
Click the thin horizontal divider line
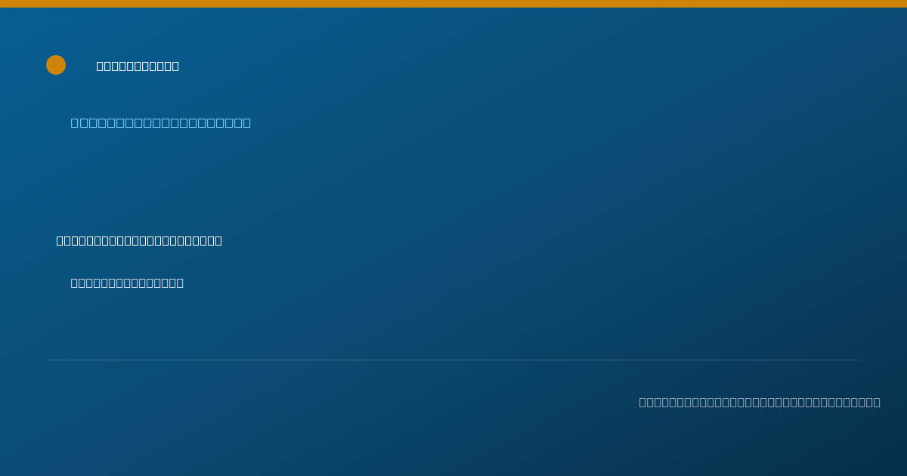coord(453,360)
